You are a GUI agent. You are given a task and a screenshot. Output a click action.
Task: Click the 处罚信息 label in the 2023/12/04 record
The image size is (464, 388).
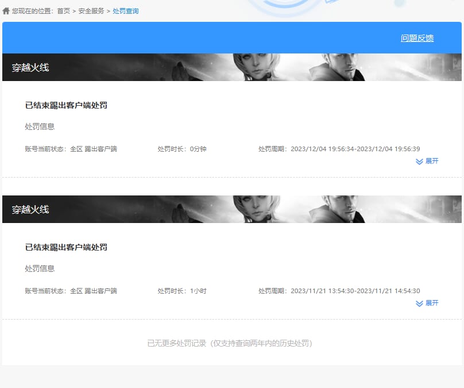40,126
